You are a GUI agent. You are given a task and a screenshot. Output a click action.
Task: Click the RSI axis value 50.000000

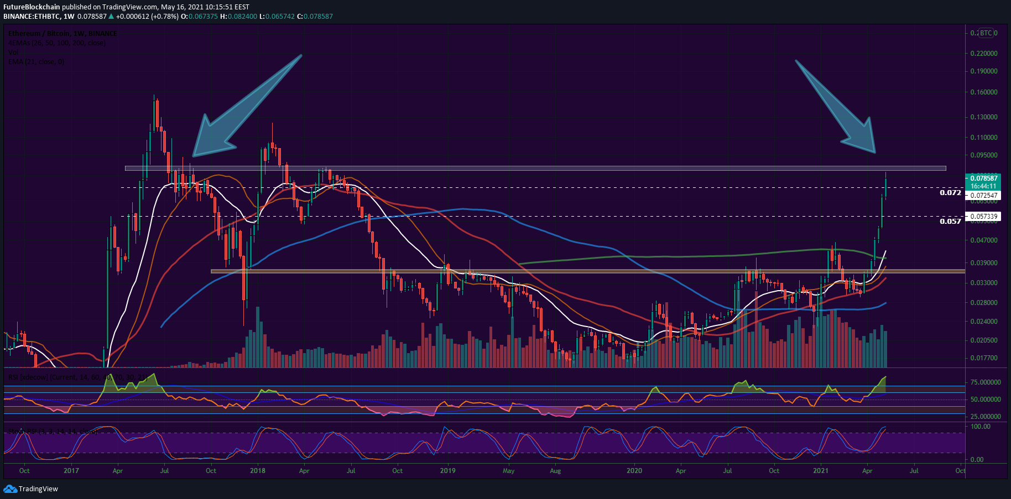tap(986, 400)
